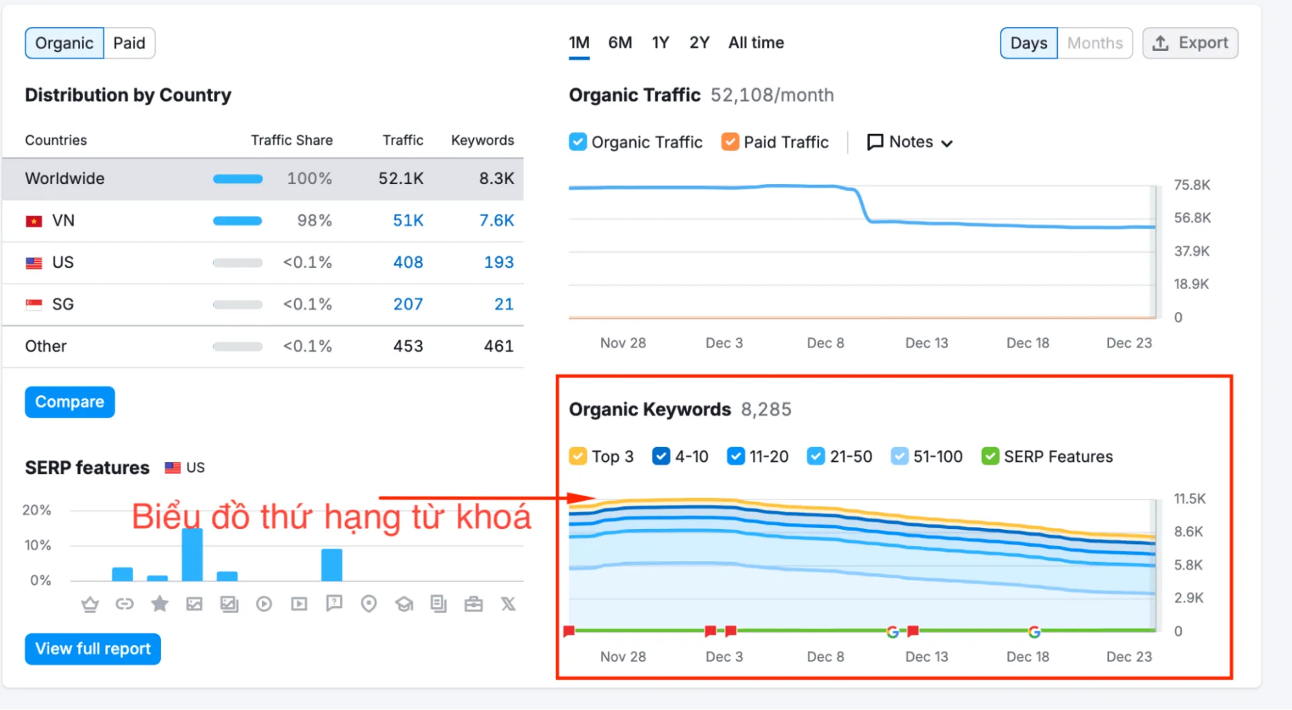Viewport: 1292px width, 710px height.
Task: Click the View full report button
Action: click(x=92, y=648)
